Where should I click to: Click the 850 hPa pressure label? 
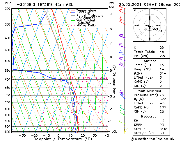pos(8,115)
